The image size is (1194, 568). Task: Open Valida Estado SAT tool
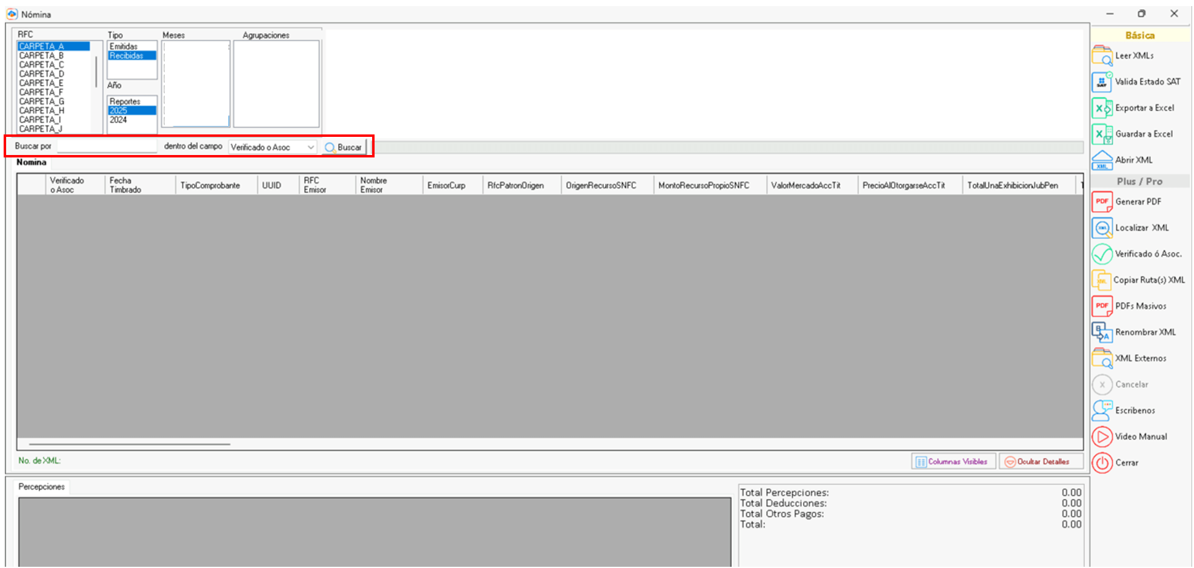point(1102,82)
